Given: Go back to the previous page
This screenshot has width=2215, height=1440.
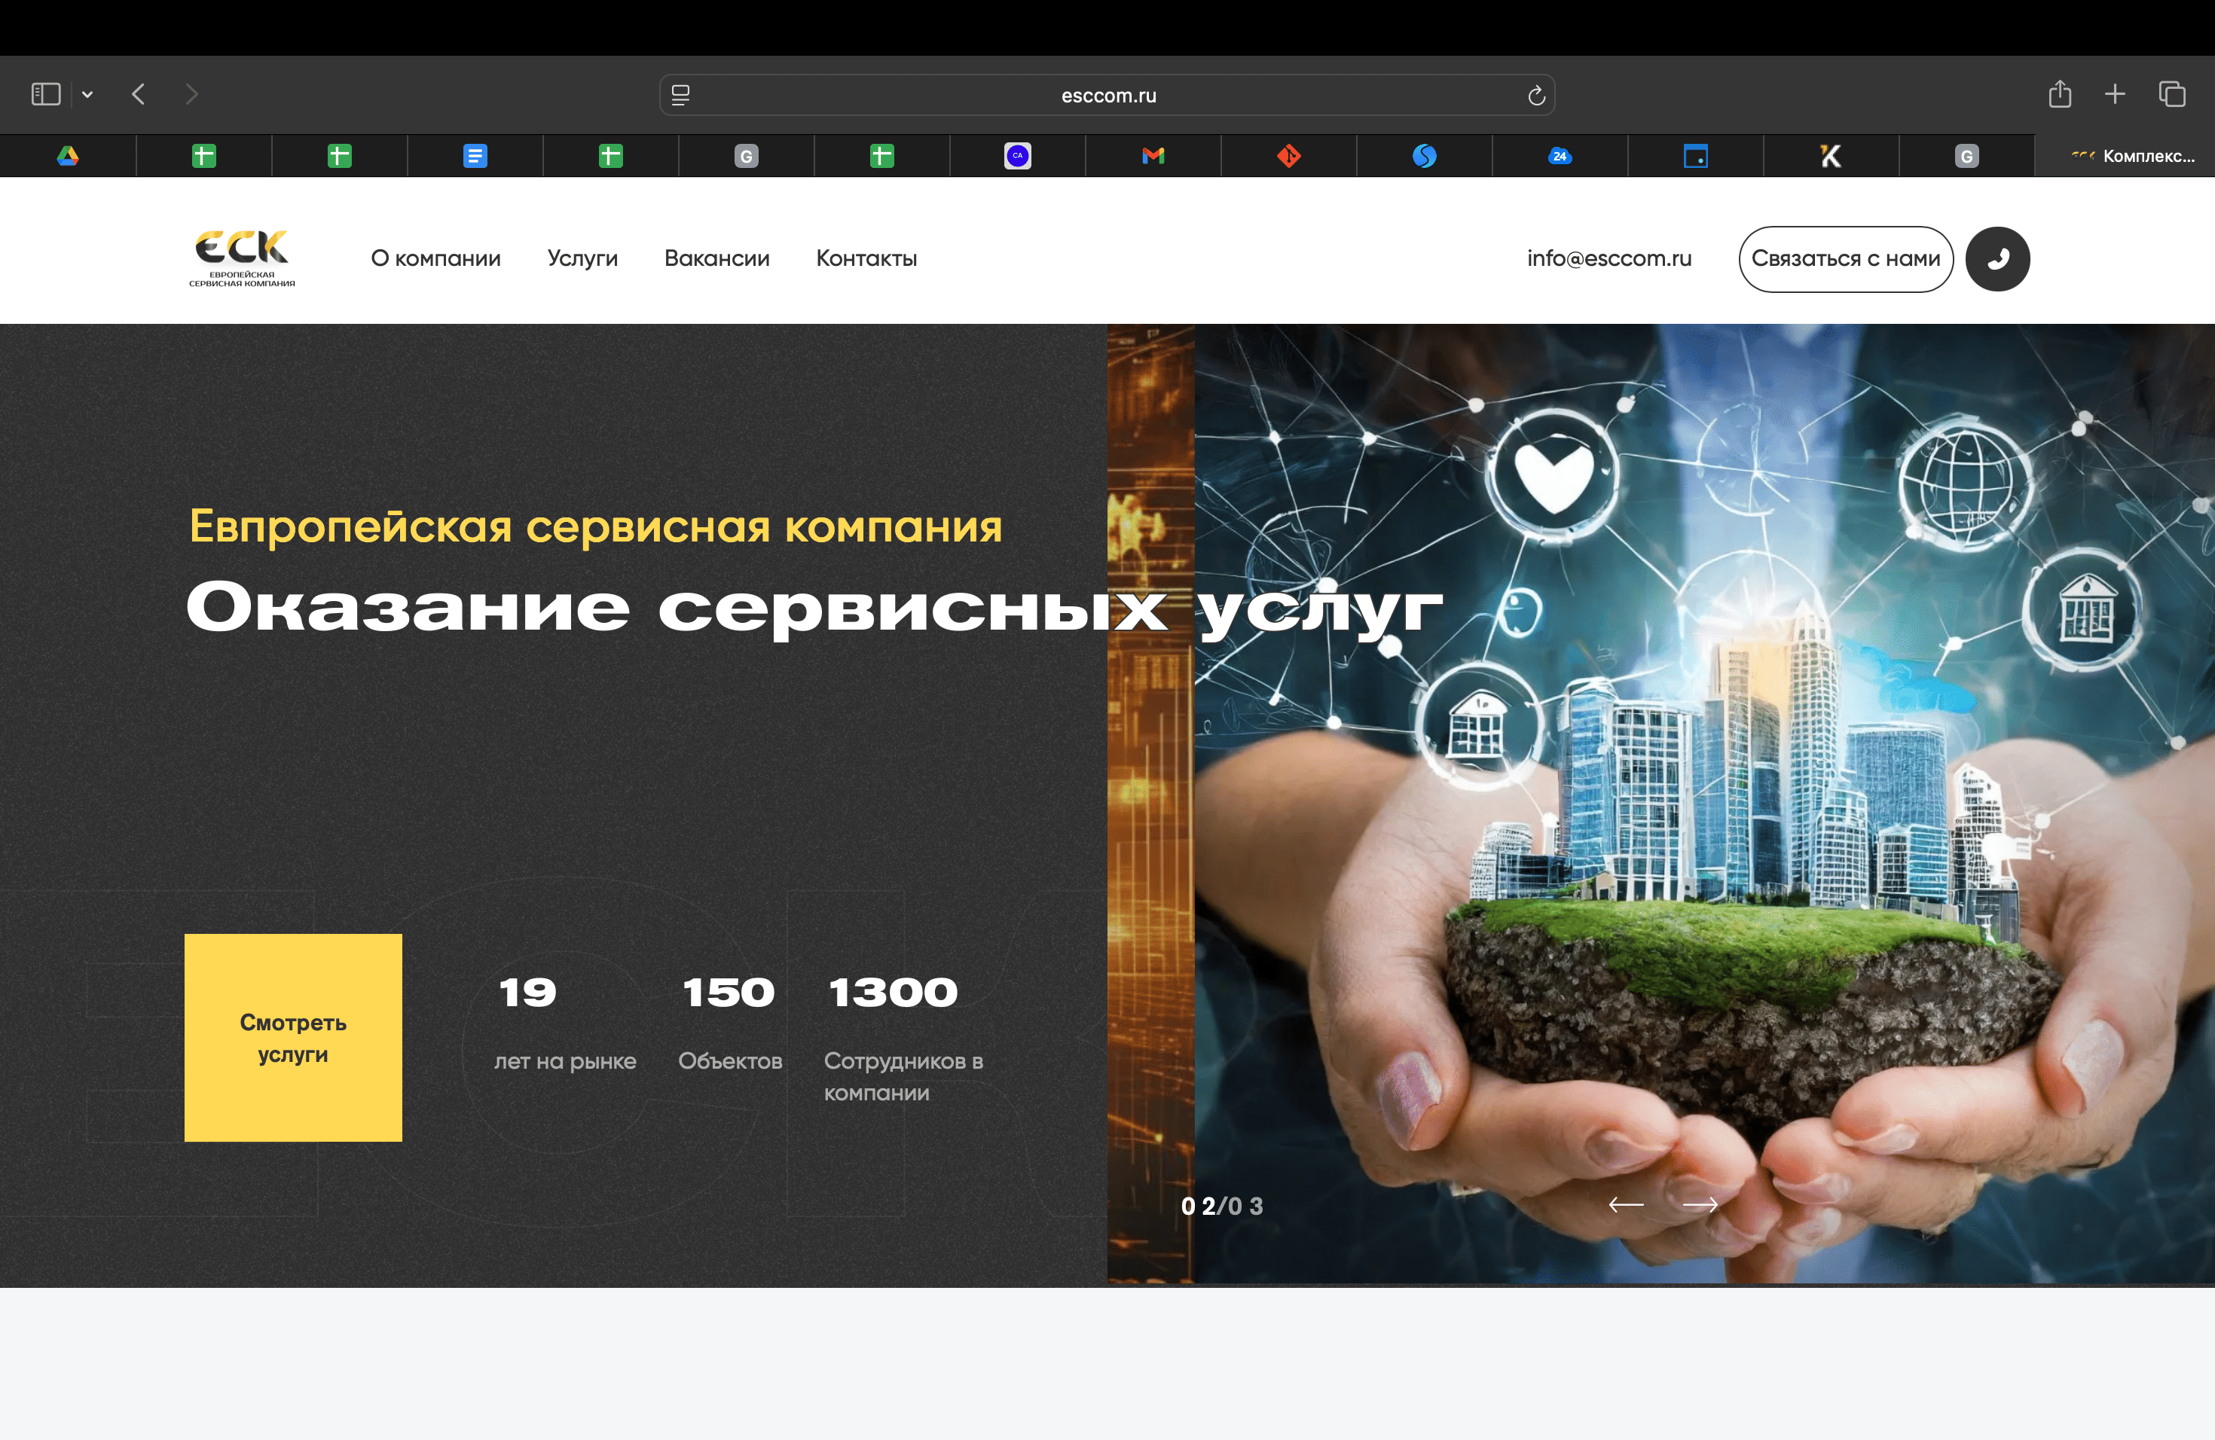Looking at the screenshot, I should [x=139, y=94].
